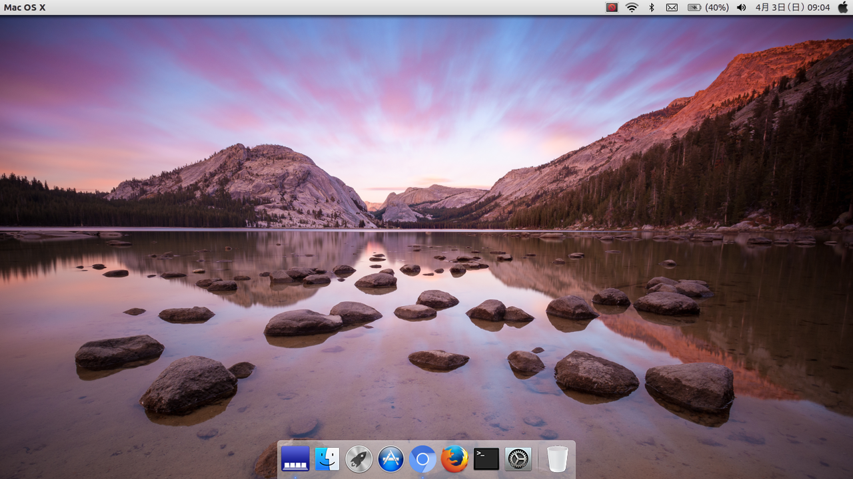Open the Bluetooth indicator menu
Viewport: 853px width, 479px height.
652,7
